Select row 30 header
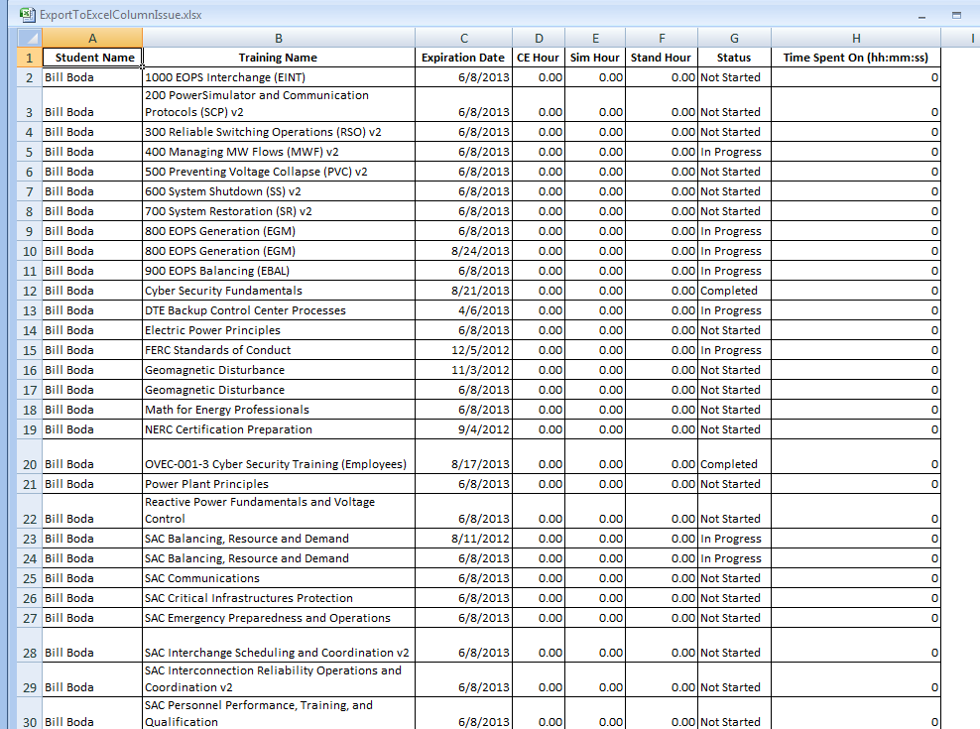Image resolution: width=980 pixels, height=729 pixels. coord(30,713)
